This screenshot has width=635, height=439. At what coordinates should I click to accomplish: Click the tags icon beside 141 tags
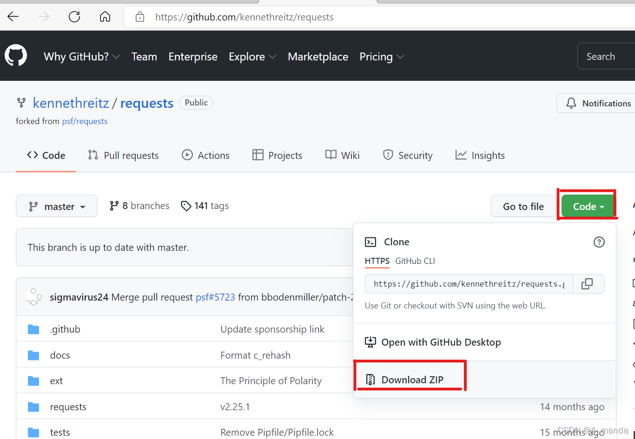coord(186,206)
